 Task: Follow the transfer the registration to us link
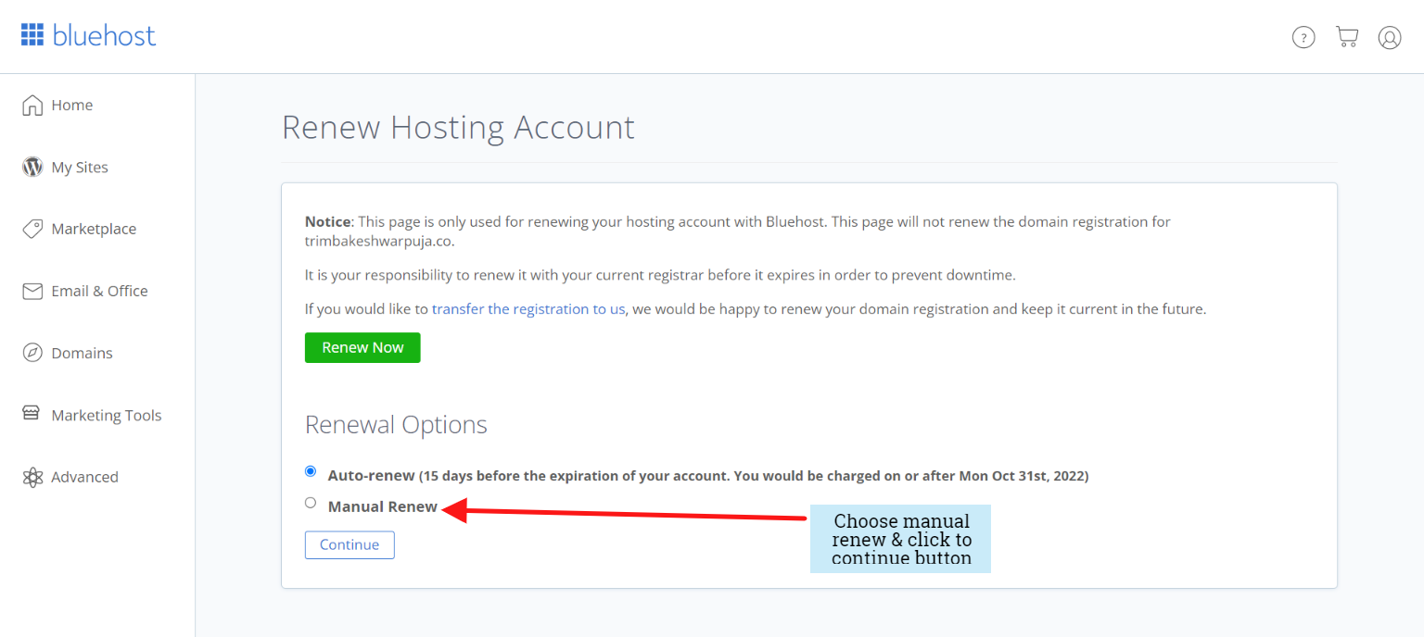528,309
